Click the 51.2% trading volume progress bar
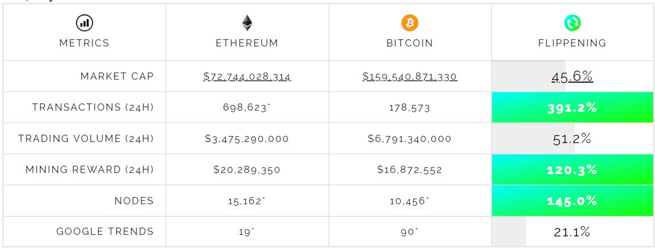 coord(572,139)
